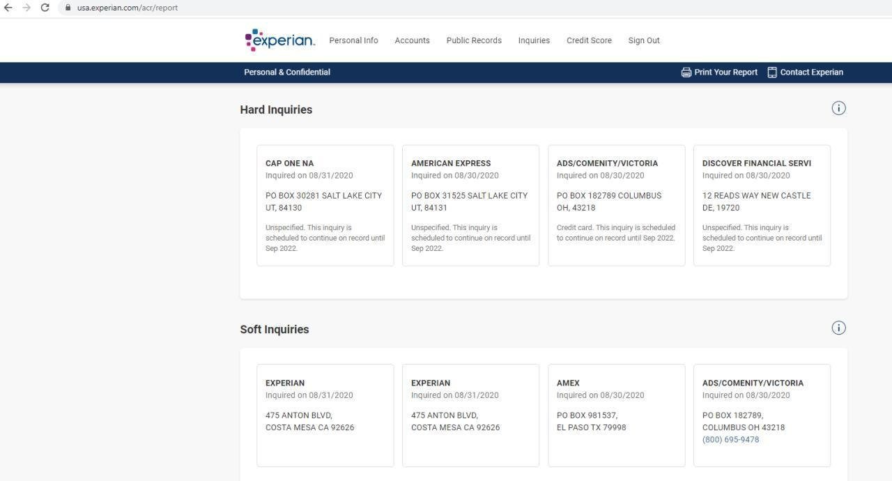Image resolution: width=892 pixels, height=481 pixels.
Task: Click the printer icon beside Print Your Report
Action: 686,72
